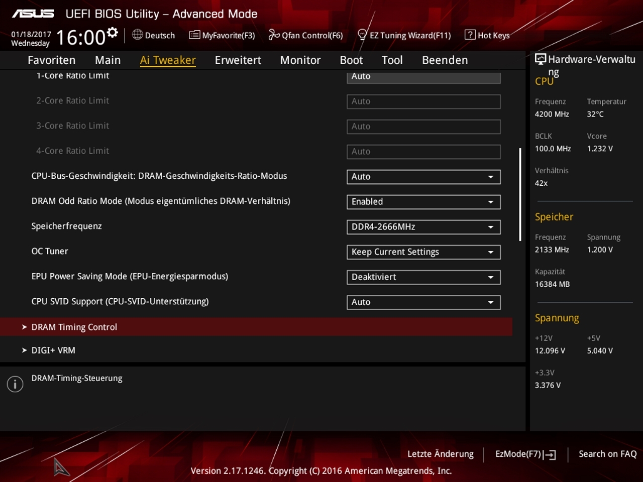Expand DIGI+ VRM submenu
This screenshot has height=482, width=643.
(256, 350)
